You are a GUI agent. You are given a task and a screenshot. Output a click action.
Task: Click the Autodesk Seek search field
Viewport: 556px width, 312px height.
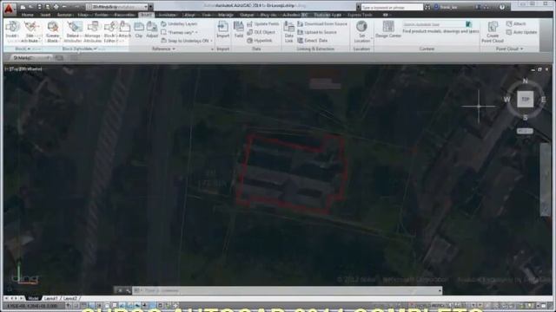coord(434,24)
